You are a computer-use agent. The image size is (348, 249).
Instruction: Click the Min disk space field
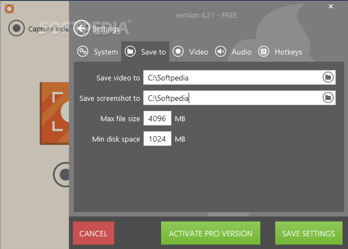(x=157, y=139)
